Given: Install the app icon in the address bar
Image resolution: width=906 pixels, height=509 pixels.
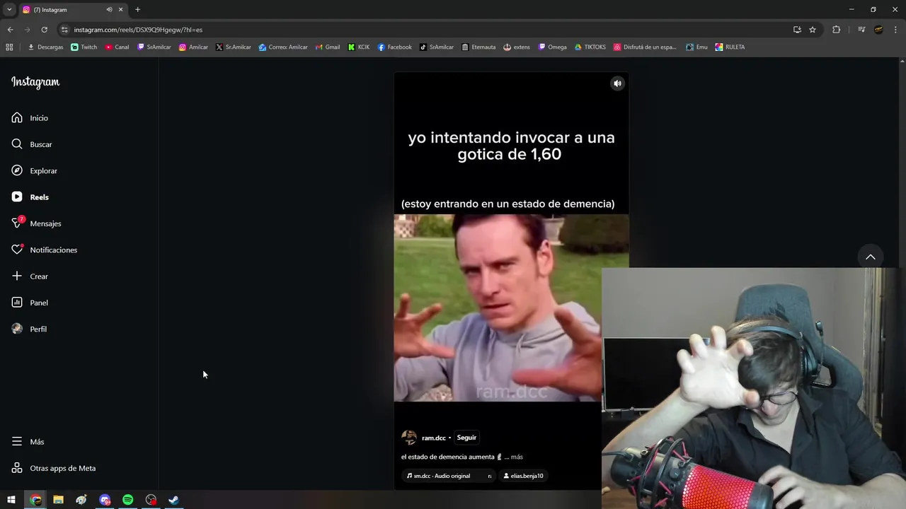Looking at the screenshot, I should coord(797,30).
